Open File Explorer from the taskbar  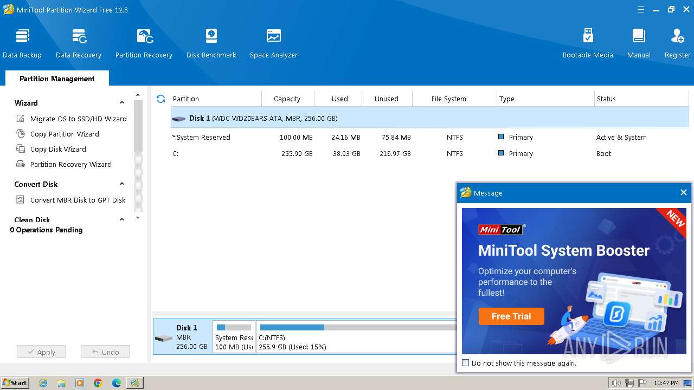pyautogui.click(x=61, y=383)
